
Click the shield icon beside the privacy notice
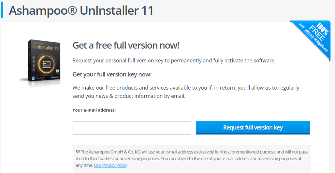tap(78, 152)
